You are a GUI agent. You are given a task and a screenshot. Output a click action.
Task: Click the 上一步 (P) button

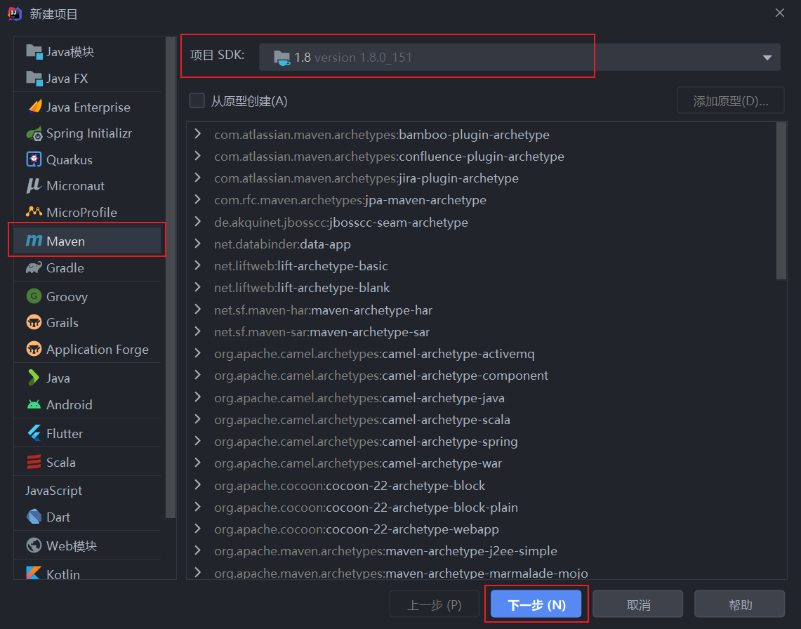[435, 604]
